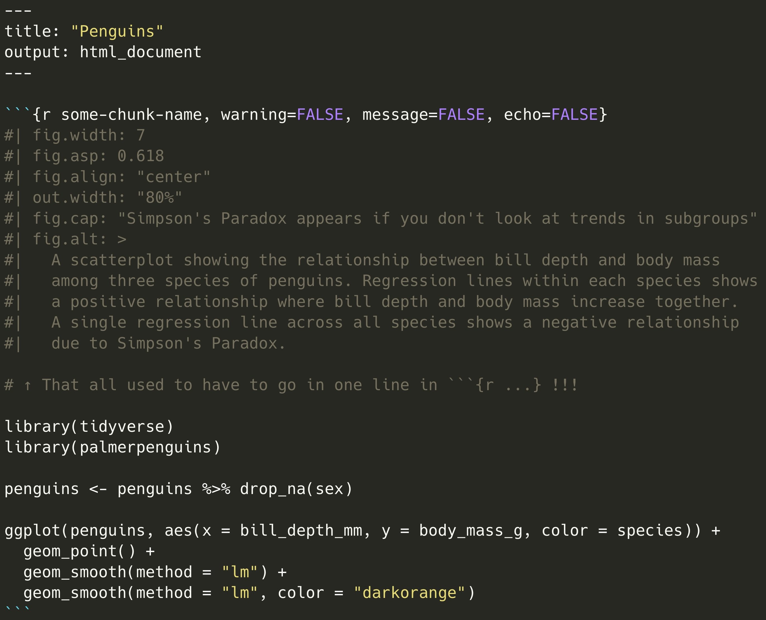
Task: Click the fig.alt option key
Action: (x=65, y=239)
